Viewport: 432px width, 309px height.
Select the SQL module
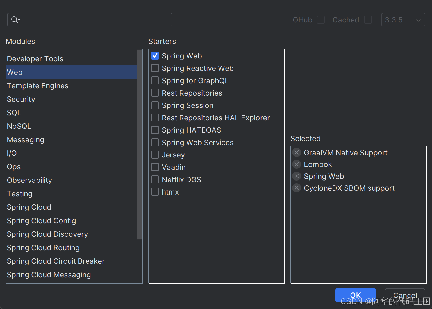point(71,112)
